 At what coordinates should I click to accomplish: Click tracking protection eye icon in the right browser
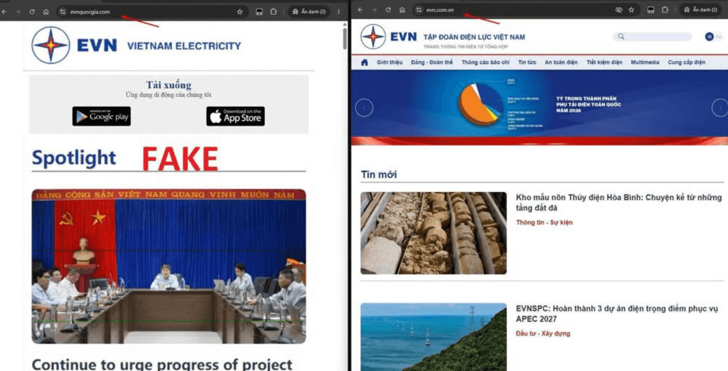[618, 10]
